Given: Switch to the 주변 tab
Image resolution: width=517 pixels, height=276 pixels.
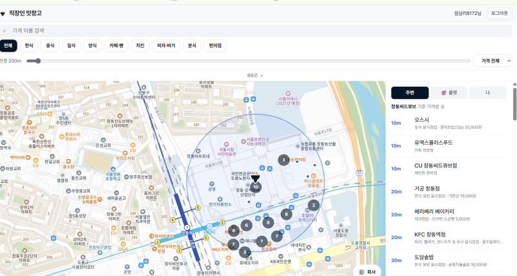Looking at the screenshot, I should pos(410,93).
